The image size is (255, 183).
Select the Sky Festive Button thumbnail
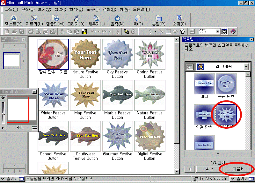[x=118, y=54]
